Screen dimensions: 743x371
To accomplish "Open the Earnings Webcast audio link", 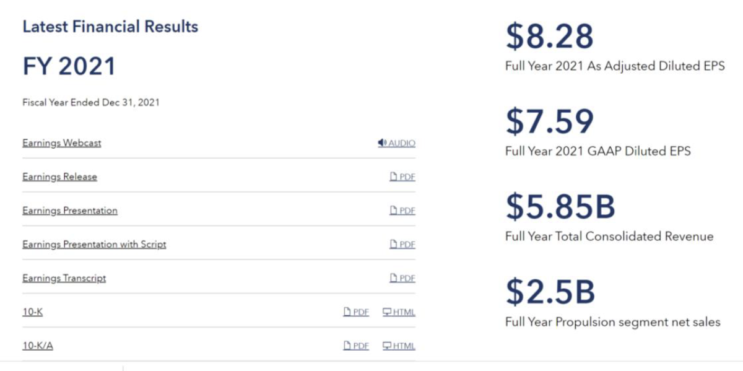I will (396, 143).
